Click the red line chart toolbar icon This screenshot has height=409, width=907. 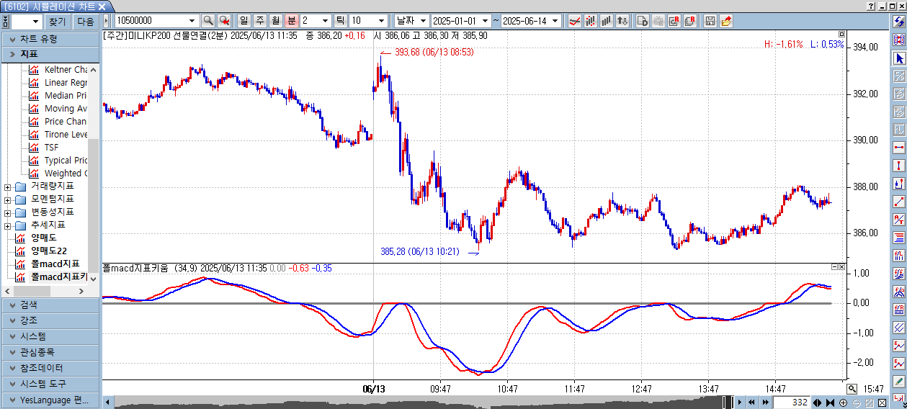tap(574, 21)
